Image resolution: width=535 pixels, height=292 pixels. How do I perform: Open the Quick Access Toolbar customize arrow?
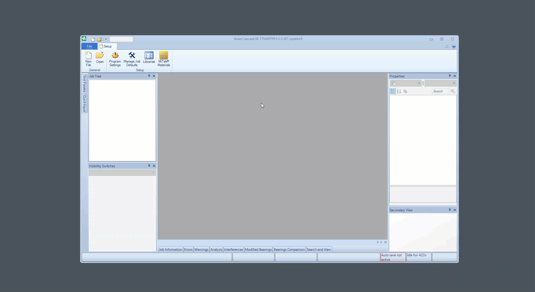(106, 39)
